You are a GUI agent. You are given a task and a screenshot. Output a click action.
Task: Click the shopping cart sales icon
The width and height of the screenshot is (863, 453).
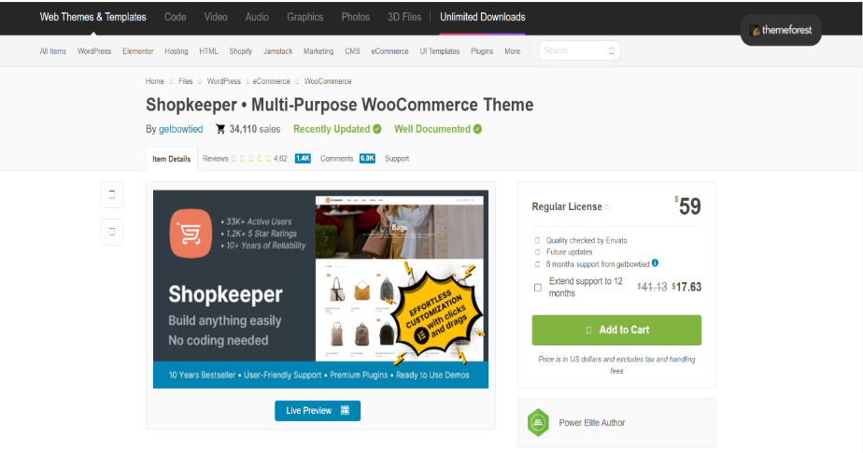click(x=220, y=129)
